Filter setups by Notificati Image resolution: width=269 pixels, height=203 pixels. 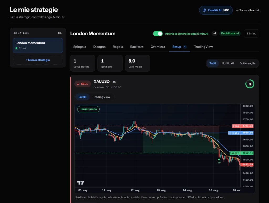coord(227,63)
